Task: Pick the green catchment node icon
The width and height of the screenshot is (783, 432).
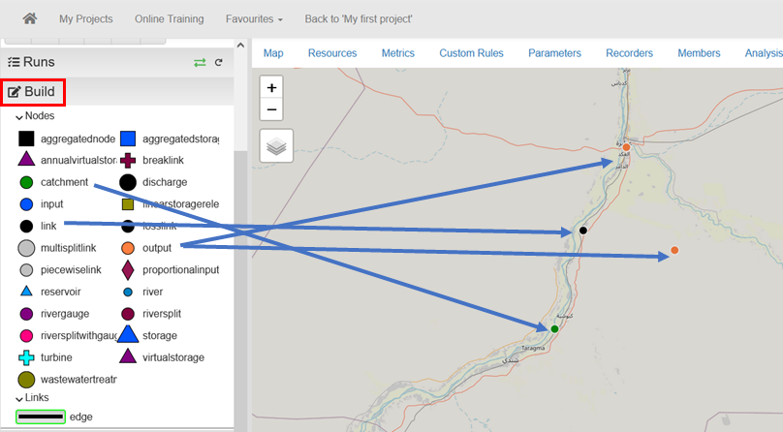Action: pyautogui.click(x=27, y=182)
